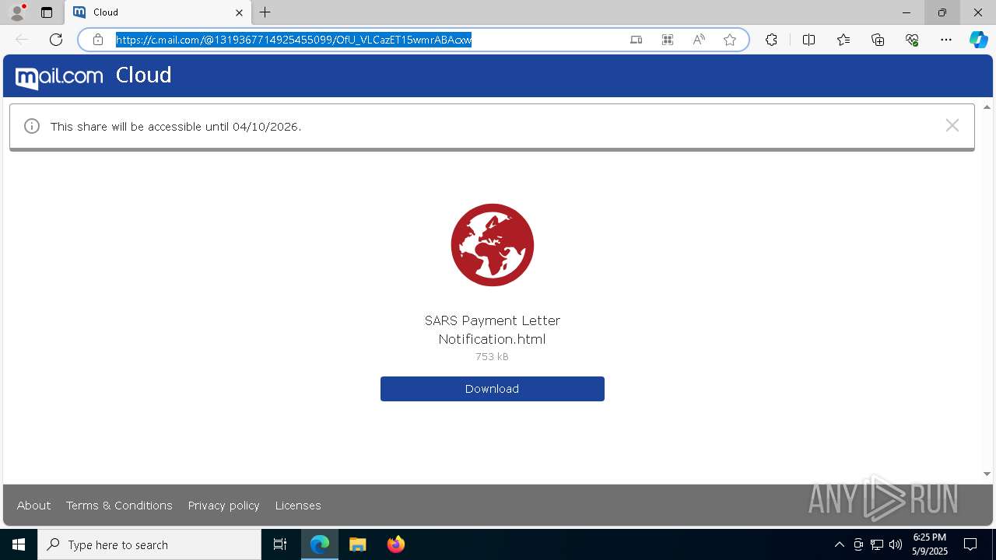Screen dimensions: 996x560
Task: Open the Windows Start menu
Action: pyautogui.click(x=19, y=544)
